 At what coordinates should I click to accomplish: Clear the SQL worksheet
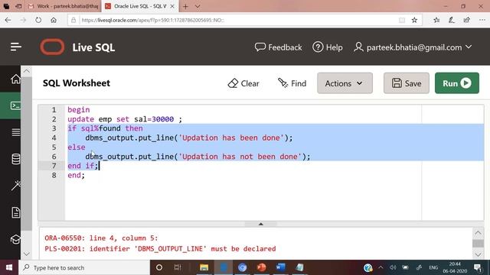(243, 83)
